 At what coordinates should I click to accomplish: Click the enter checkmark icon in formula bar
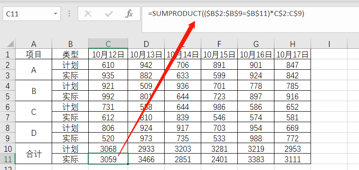click(109, 14)
